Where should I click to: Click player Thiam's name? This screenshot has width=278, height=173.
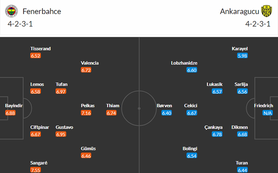(x=113, y=106)
